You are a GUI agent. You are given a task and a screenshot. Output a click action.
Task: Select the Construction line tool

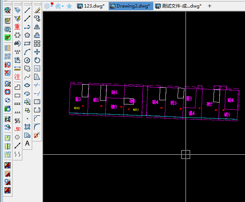[27, 19]
